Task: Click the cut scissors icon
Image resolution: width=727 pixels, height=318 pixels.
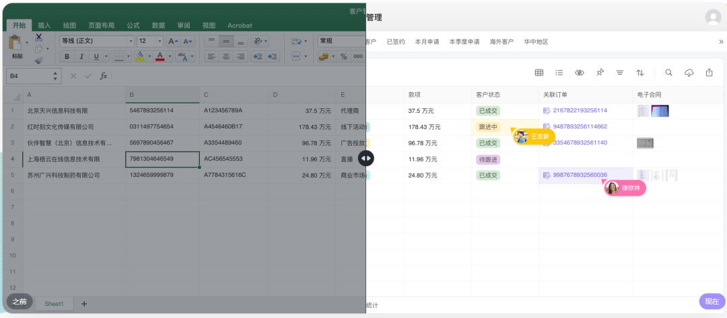Action: (x=38, y=37)
